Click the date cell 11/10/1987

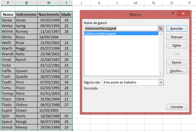[49, 32]
